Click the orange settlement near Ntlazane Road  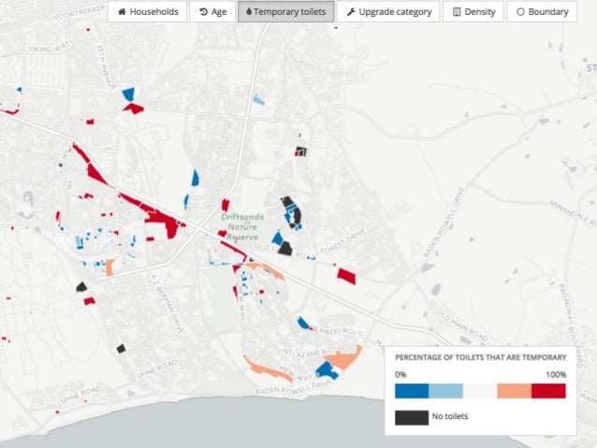click(x=342, y=358)
